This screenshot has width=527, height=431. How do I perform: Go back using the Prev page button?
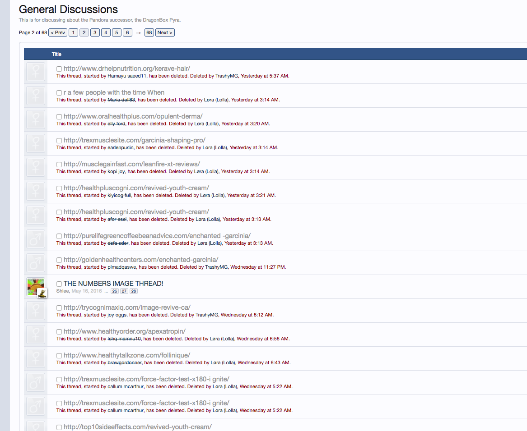(x=58, y=32)
